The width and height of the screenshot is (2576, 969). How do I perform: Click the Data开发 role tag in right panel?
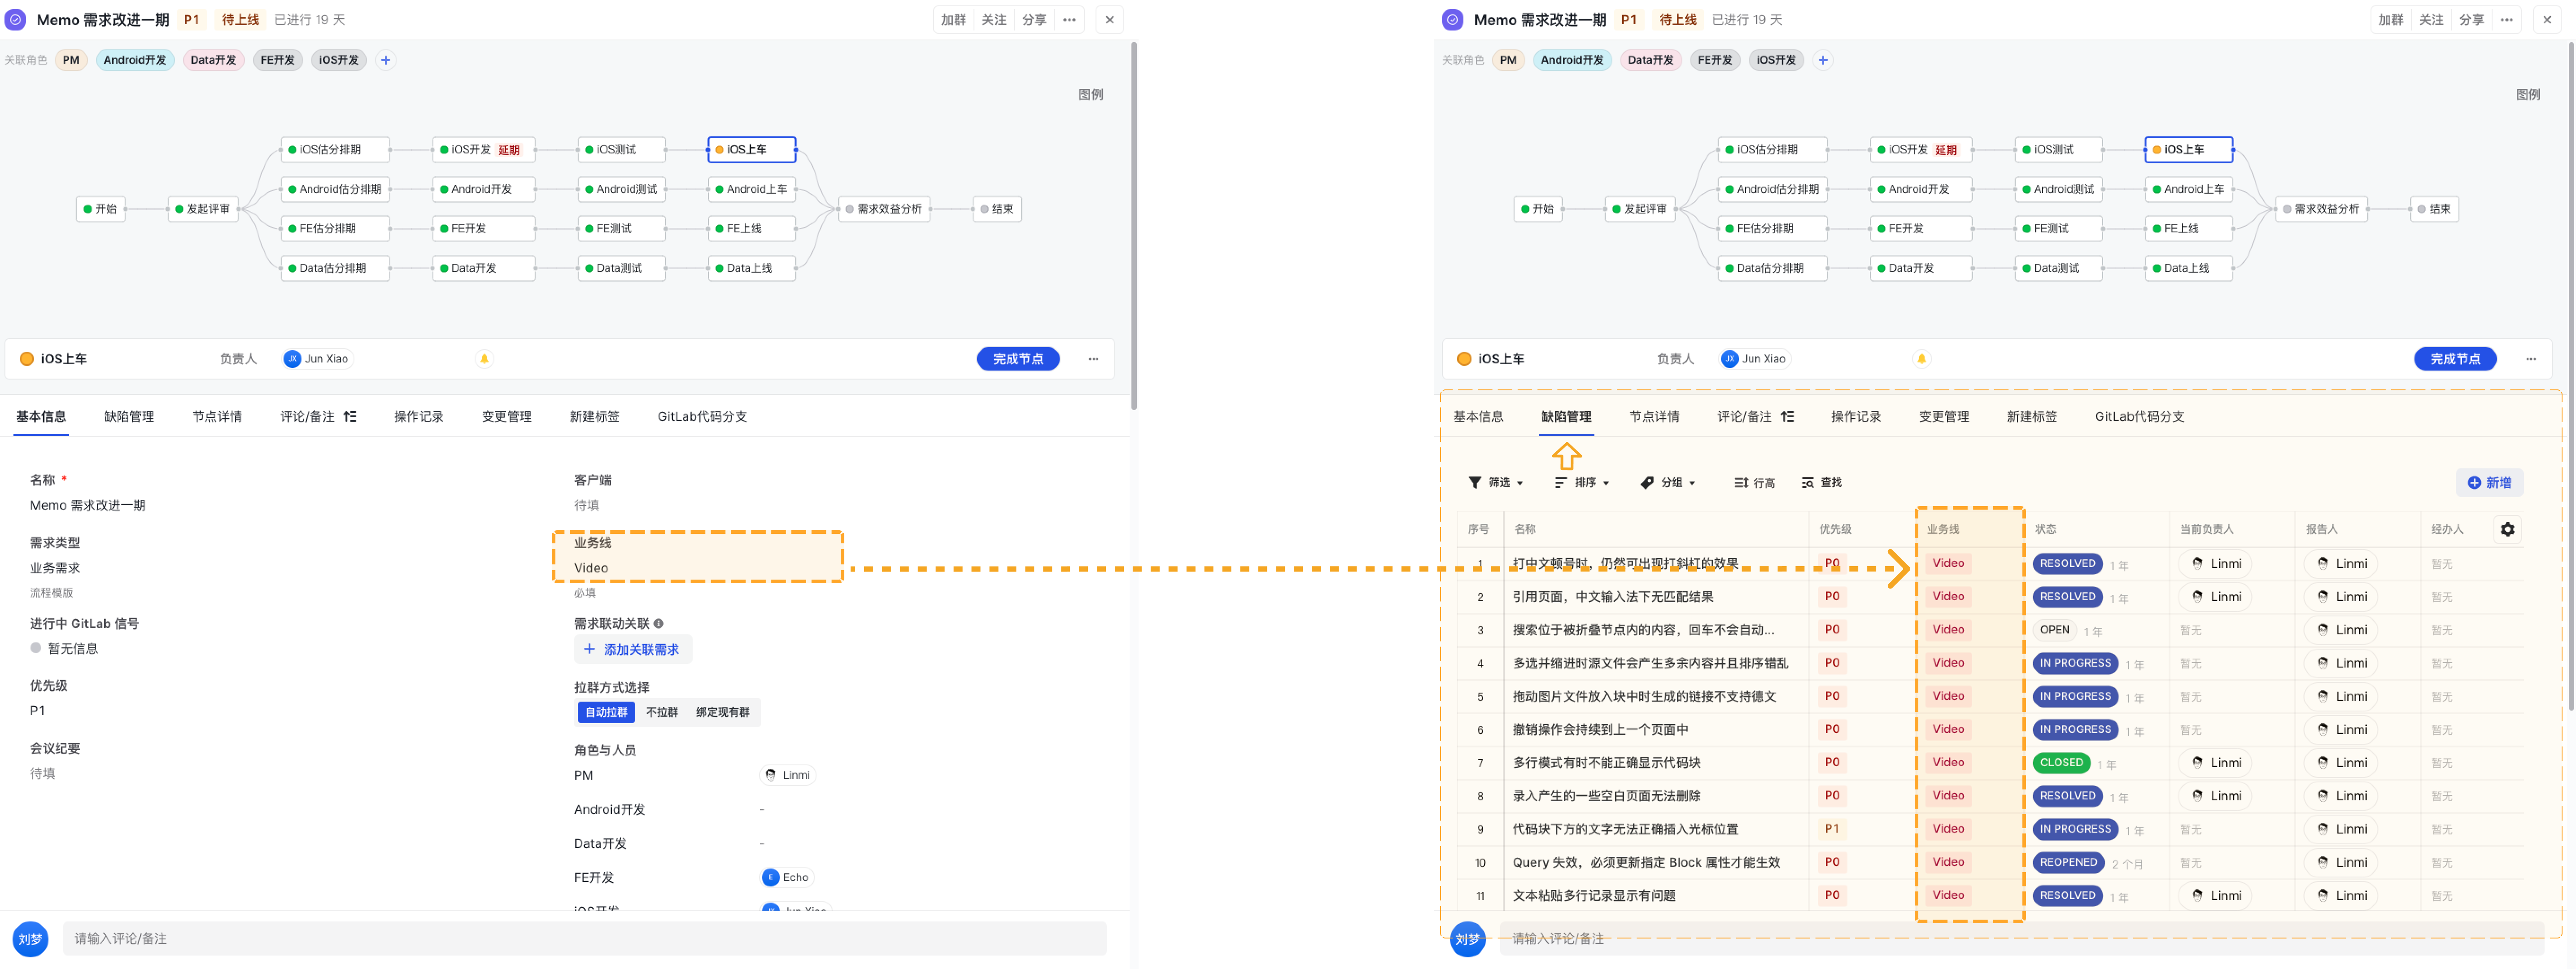1650,60
